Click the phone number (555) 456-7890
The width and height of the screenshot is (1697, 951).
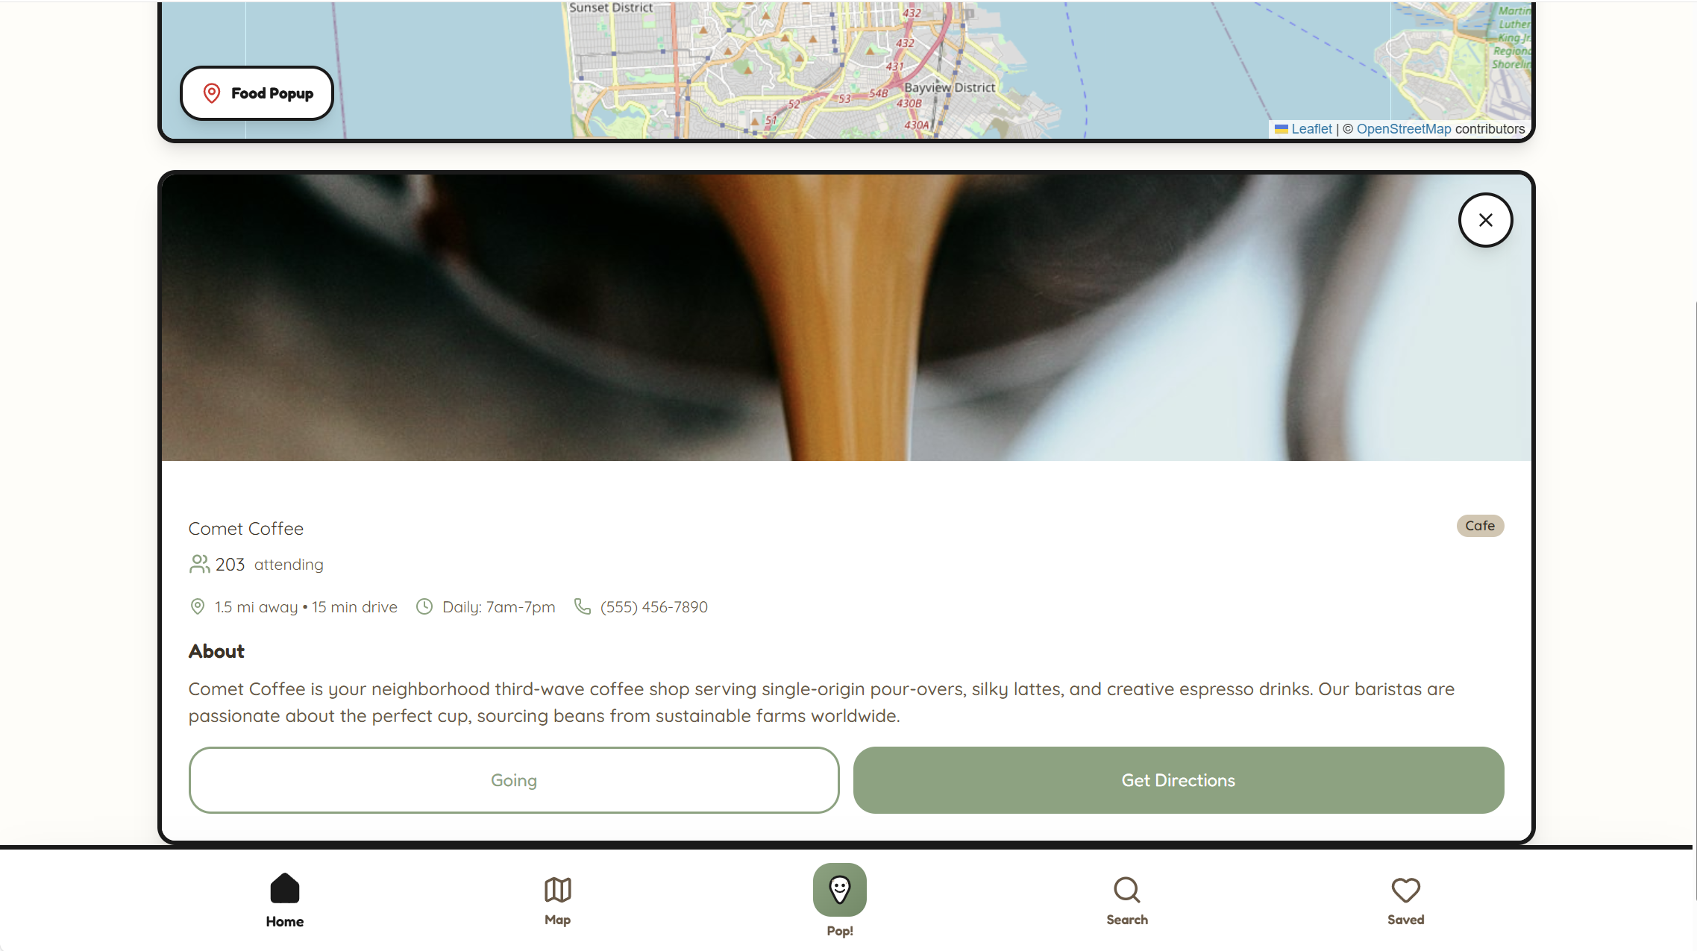coord(653,607)
